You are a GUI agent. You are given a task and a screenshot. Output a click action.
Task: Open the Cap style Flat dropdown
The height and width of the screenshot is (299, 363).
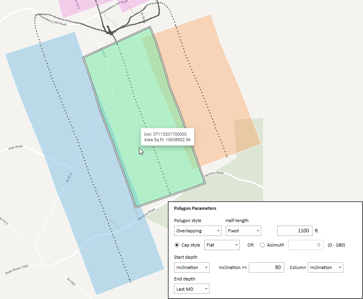[x=236, y=245]
